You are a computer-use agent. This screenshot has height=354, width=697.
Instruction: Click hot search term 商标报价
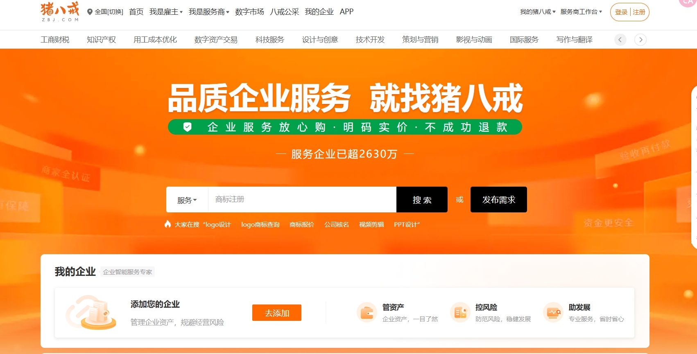click(x=302, y=225)
